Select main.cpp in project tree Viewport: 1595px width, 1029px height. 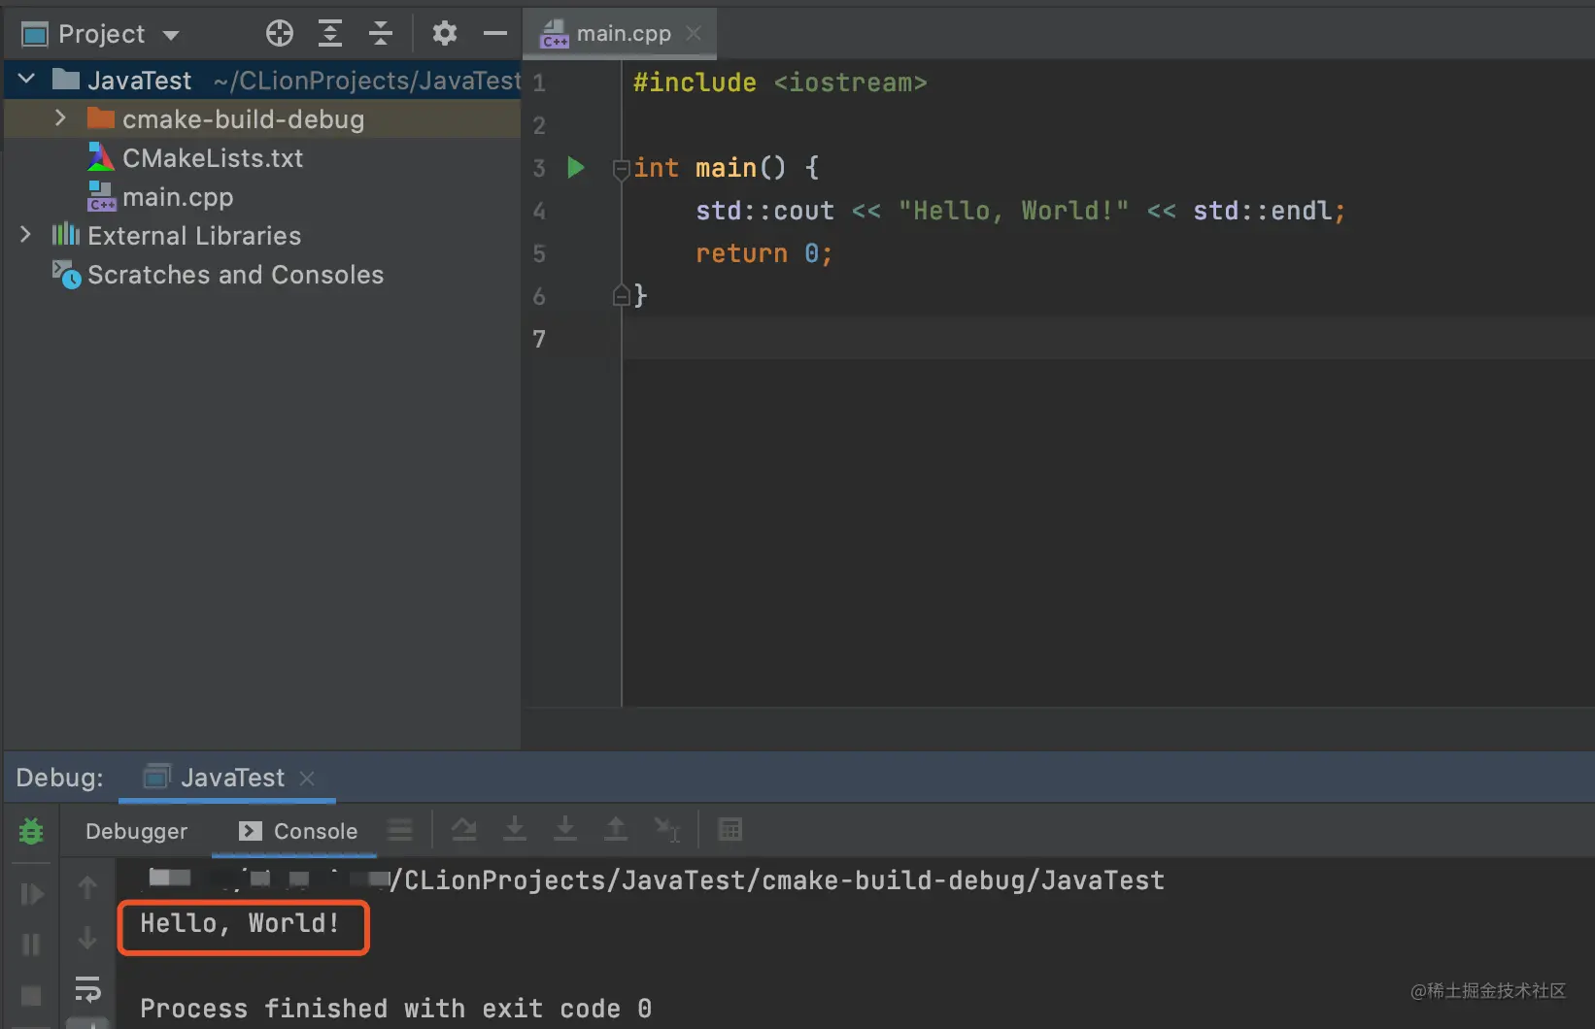pyautogui.click(x=178, y=197)
